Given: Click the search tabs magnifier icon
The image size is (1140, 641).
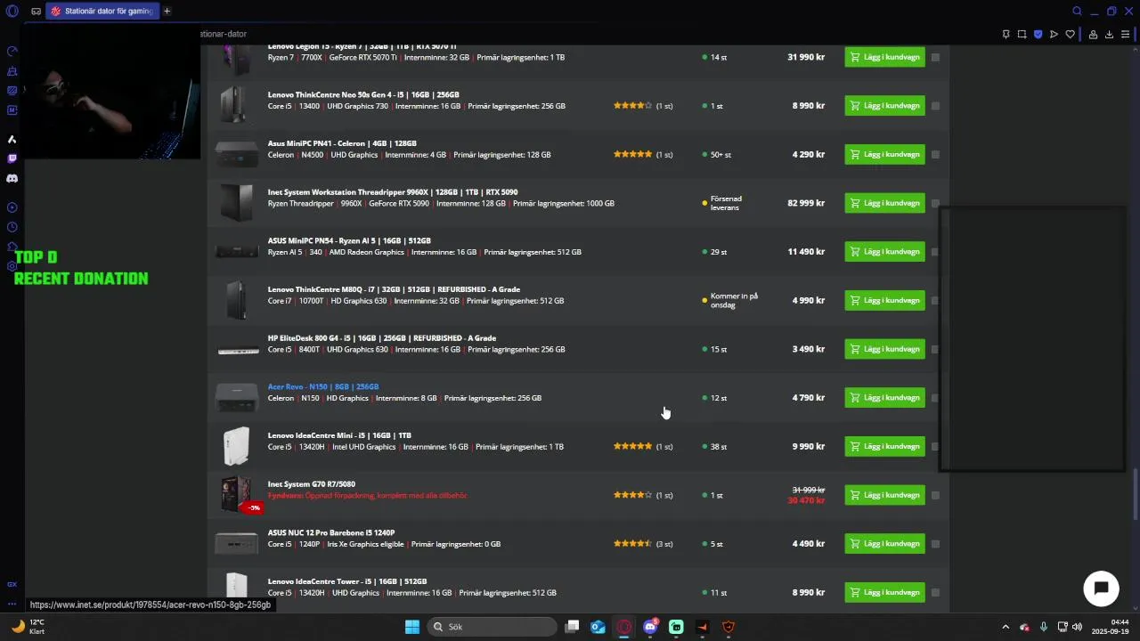Looking at the screenshot, I should pos(1077,12).
